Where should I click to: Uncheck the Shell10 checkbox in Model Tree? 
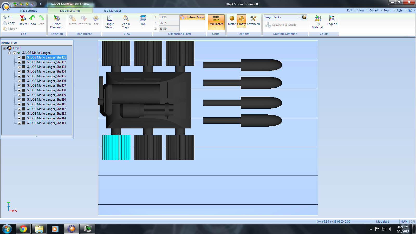[19, 100]
